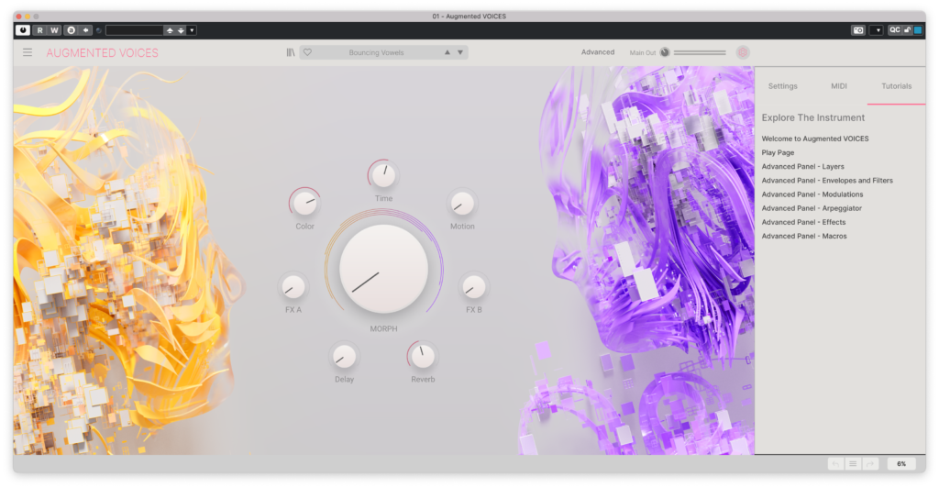This screenshot has width=939, height=488.
Task: Click the AUGMENTED VOICES logo title
Action: [x=103, y=52]
